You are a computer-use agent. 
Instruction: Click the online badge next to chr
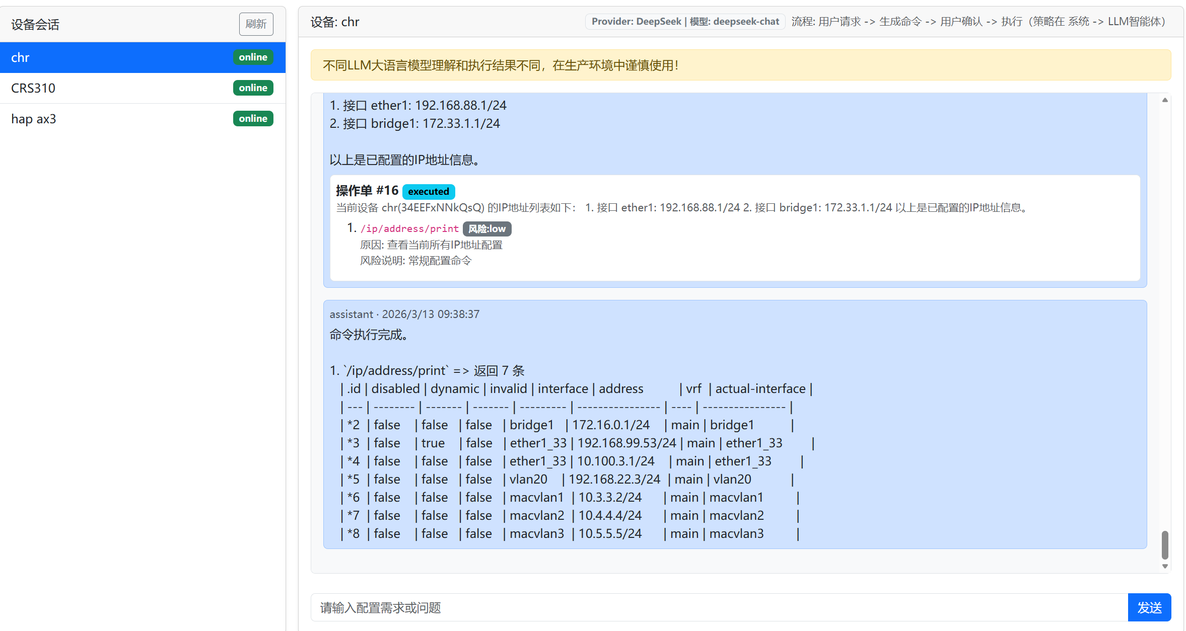click(x=253, y=57)
